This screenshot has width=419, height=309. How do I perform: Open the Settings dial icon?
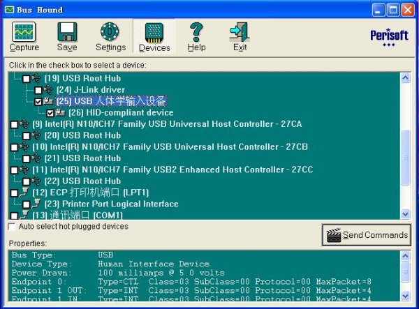point(110,31)
